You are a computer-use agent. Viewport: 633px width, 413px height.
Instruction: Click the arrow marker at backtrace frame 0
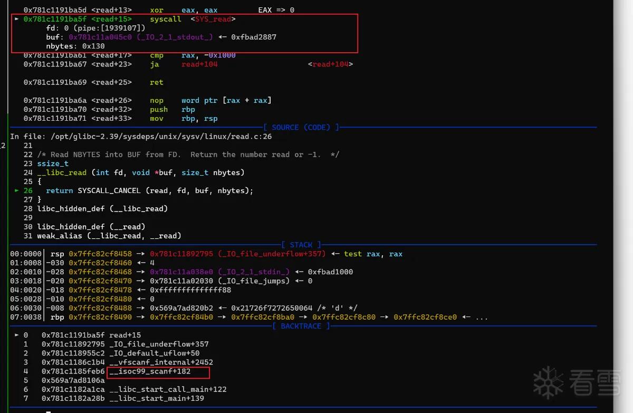(17, 335)
